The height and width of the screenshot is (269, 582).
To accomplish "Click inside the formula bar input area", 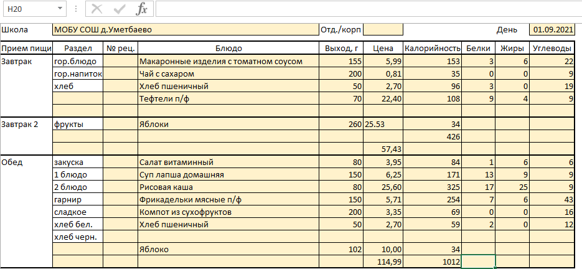I will tap(367, 9).
